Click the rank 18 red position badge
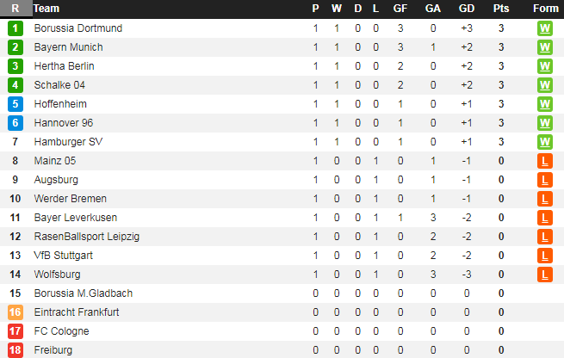Screen dimensions: 564x358 click(15, 350)
